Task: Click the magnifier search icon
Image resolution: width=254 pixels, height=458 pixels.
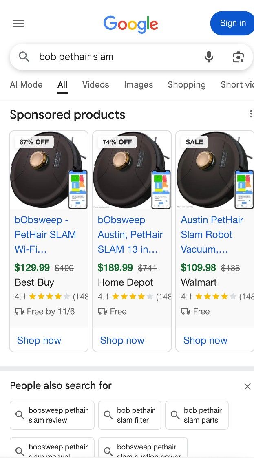Action: [24, 57]
